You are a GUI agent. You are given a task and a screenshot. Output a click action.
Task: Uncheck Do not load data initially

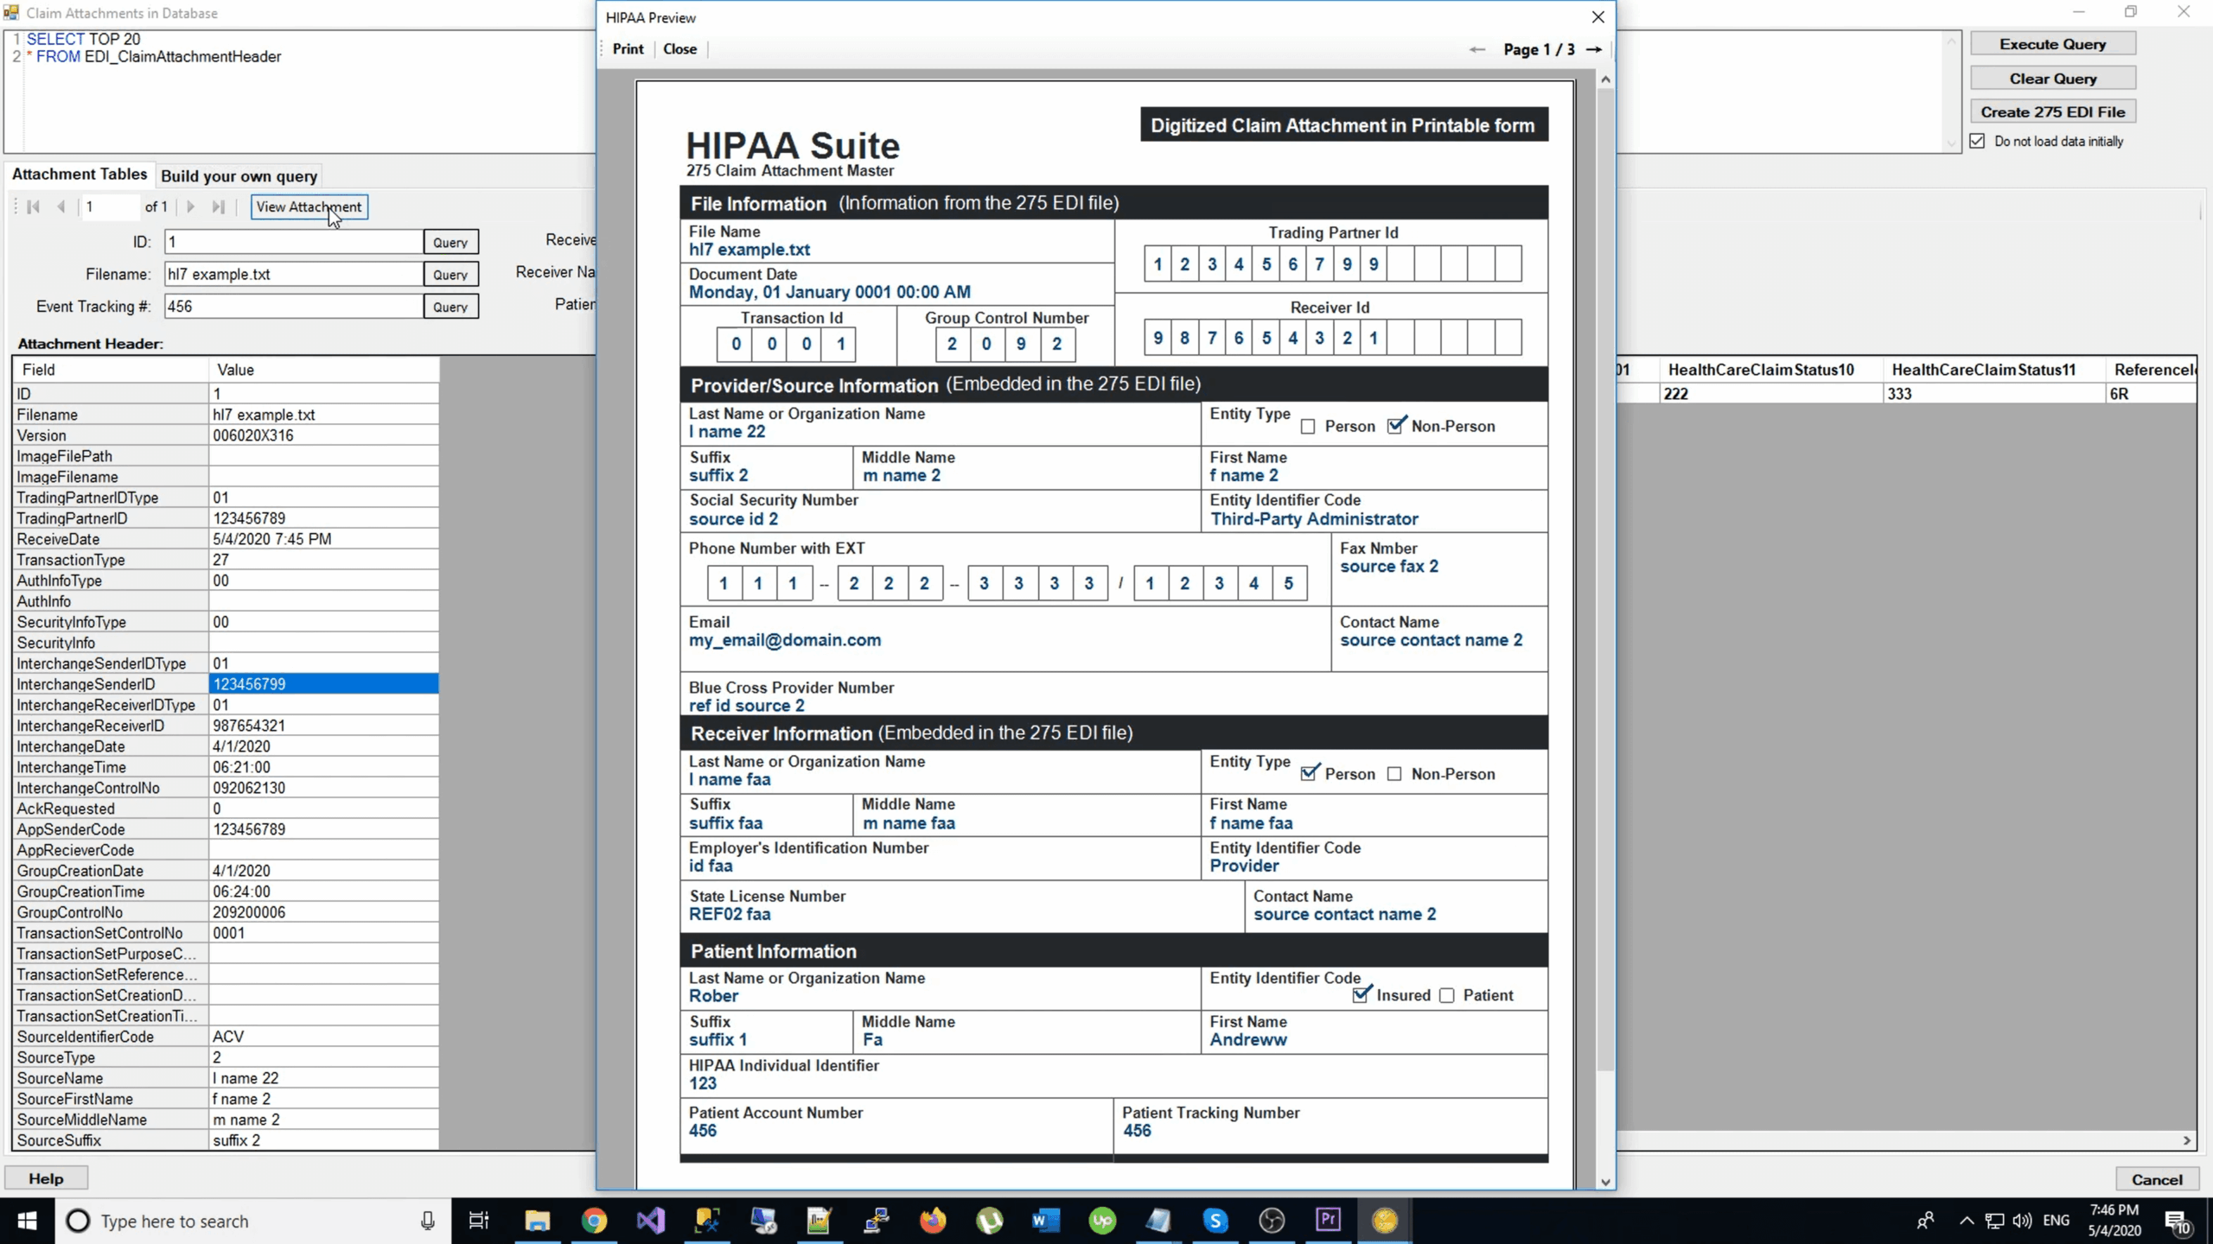click(1978, 141)
